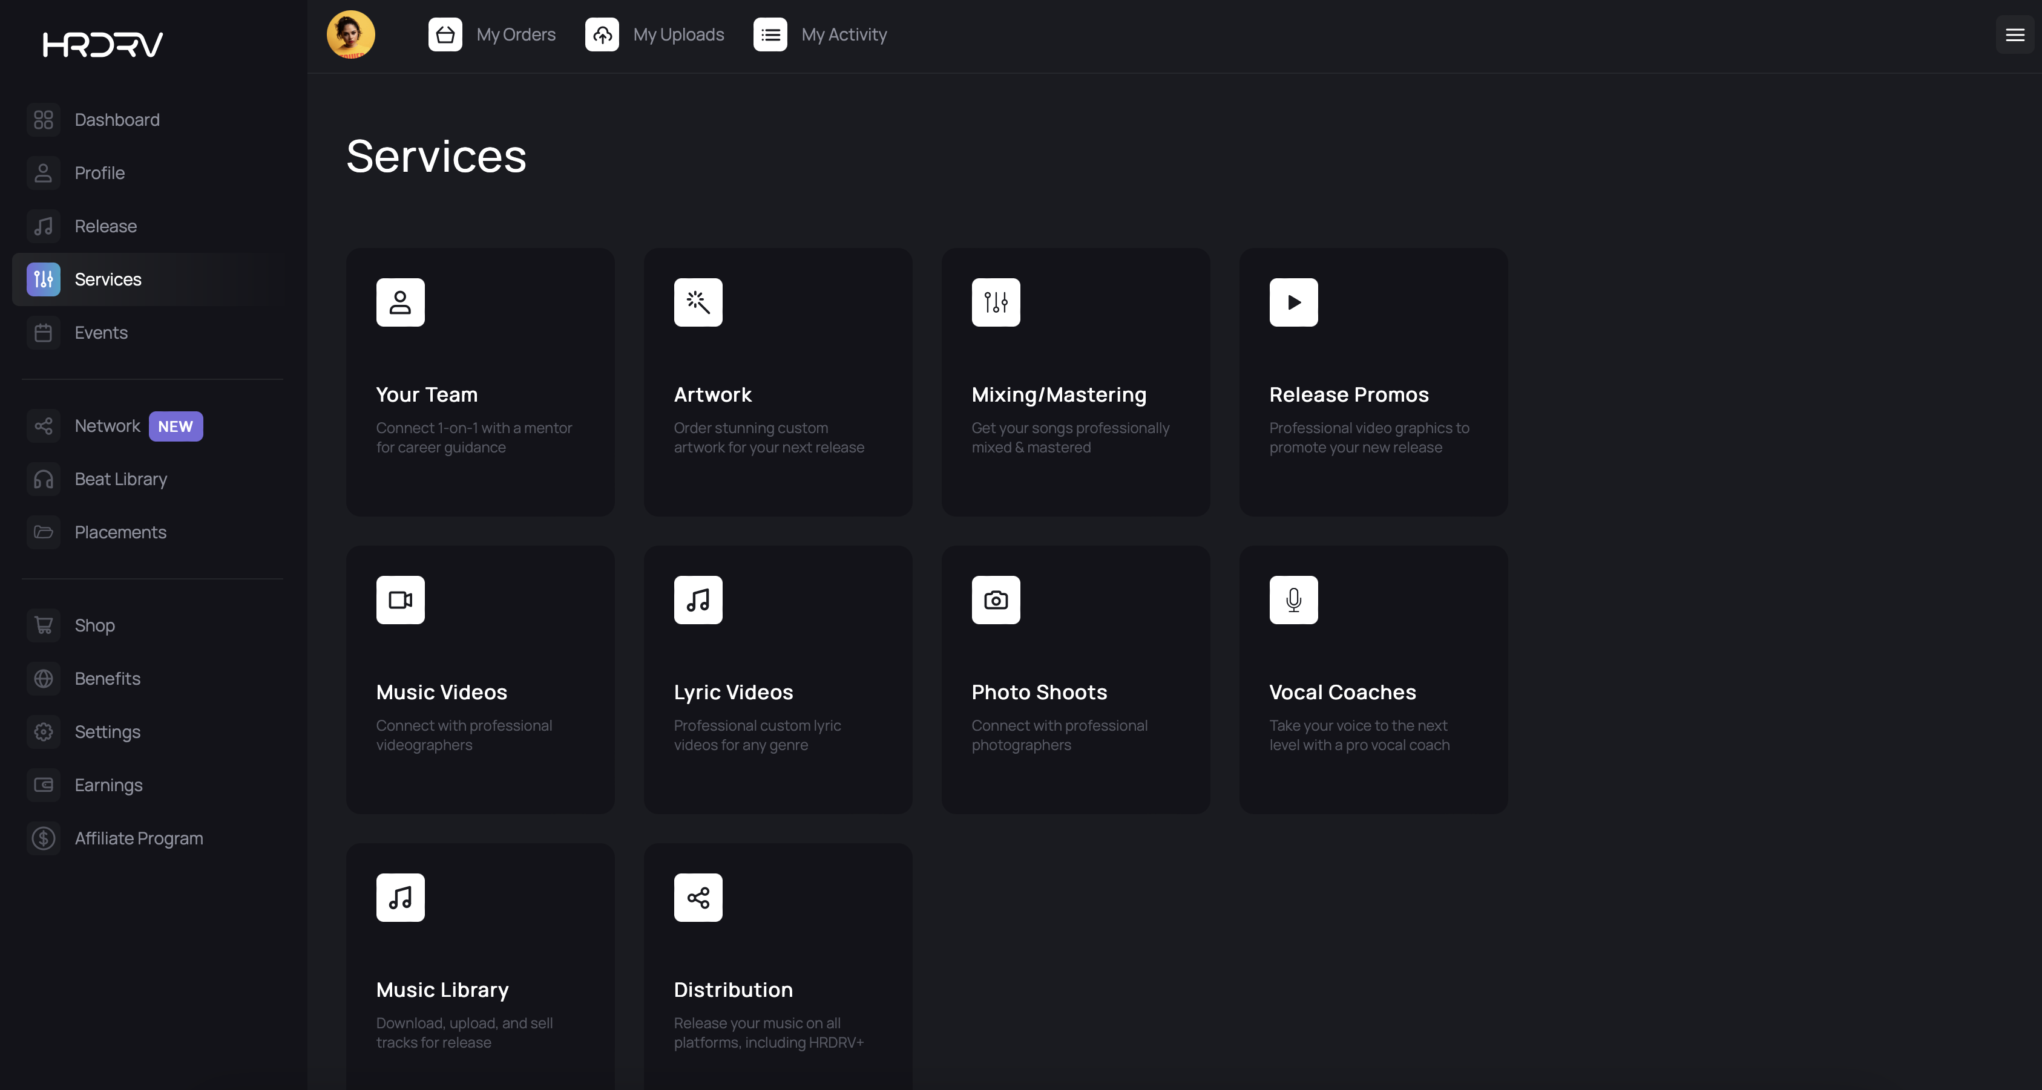Select the Photo Shoots camera icon
2042x1090 pixels.
pyautogui.click(x=996, y=599)
